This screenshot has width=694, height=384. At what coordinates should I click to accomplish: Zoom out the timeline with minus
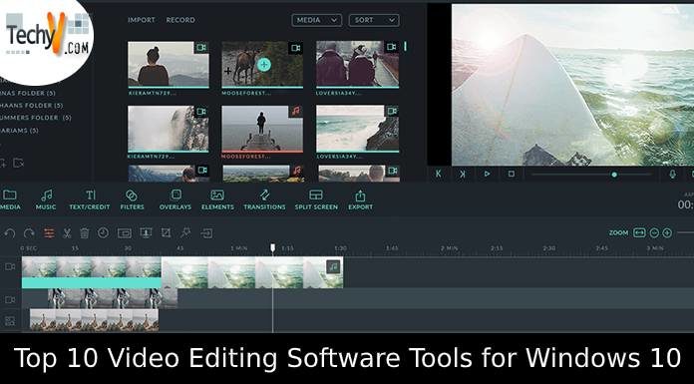[654, 232]
